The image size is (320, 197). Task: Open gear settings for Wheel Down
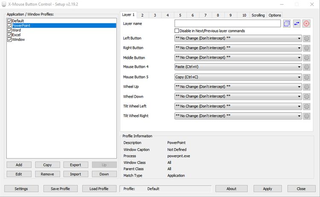tap(306, 96)
